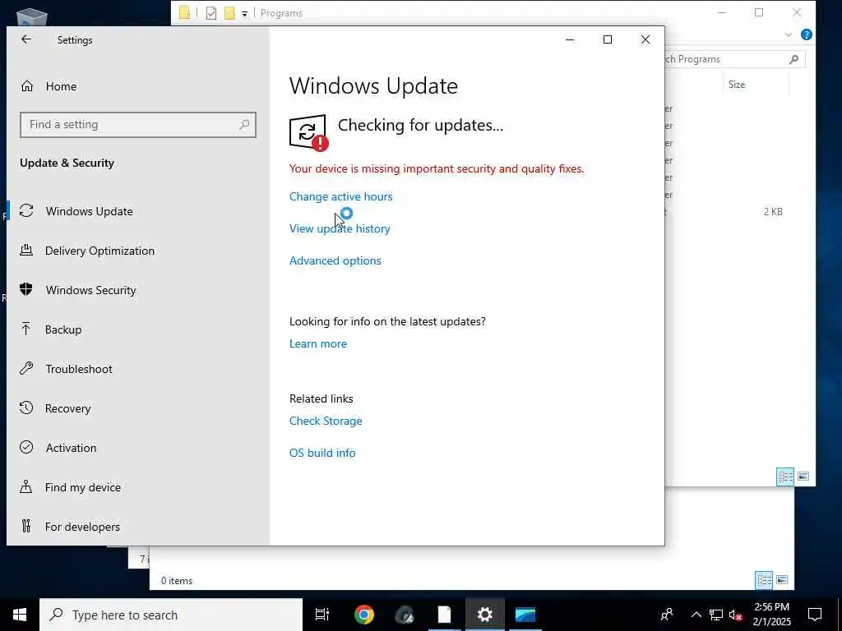Open the Backup settings page
Image resolution: width=842 pixels, height=631 pixels.
62,329
